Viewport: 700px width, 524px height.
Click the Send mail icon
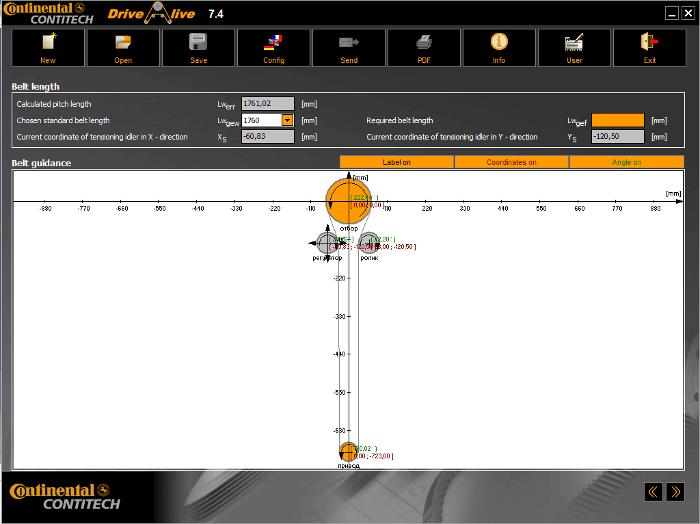pos(349,43)
